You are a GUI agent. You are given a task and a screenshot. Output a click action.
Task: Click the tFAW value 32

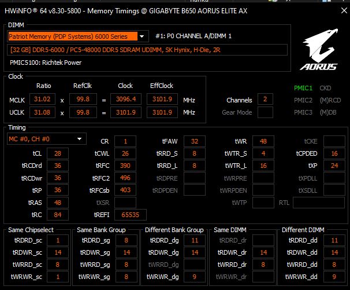coord(195,141)
